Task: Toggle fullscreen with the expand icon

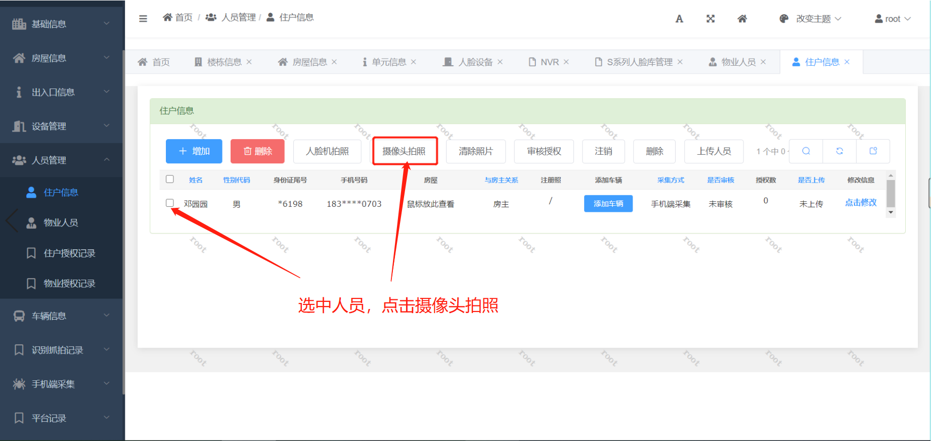Action: (x=711, y=19)
